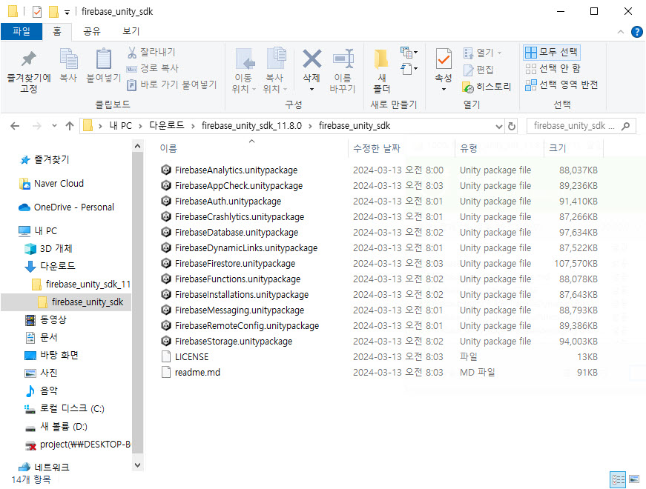Open the Easy access dropdown icon
Viewport: 646px width, 489px height.
point(409,68)
